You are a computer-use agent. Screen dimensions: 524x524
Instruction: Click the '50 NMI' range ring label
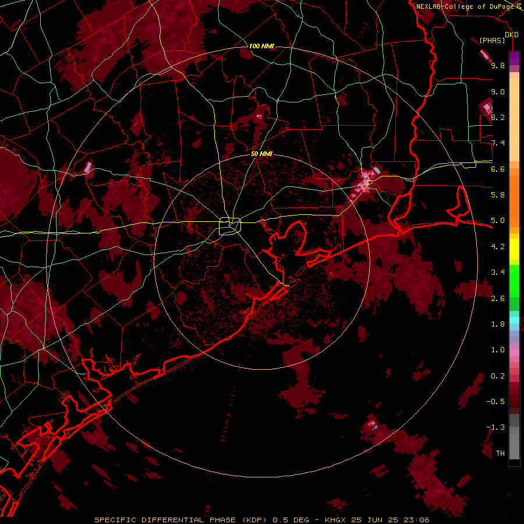click(x=261, y=154)
